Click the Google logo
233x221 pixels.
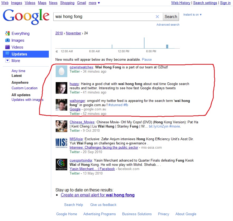pos(26,17)
